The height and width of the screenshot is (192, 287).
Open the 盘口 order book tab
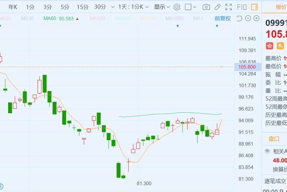(274, 139)
